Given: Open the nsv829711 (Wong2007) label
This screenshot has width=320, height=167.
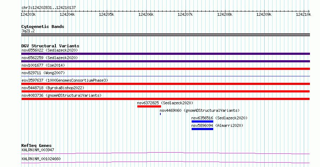Looking at the screenshot, I should (x=43, y=73).
